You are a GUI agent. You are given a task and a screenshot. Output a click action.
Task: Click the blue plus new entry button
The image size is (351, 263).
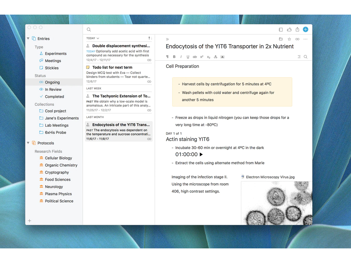coord(305,29)
